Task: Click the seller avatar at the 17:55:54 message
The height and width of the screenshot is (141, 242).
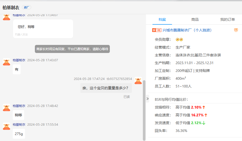Action: (x=7, y=126)
